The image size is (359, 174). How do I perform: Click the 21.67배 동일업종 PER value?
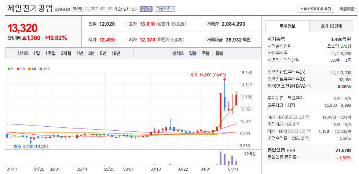[x=343, y=151]
